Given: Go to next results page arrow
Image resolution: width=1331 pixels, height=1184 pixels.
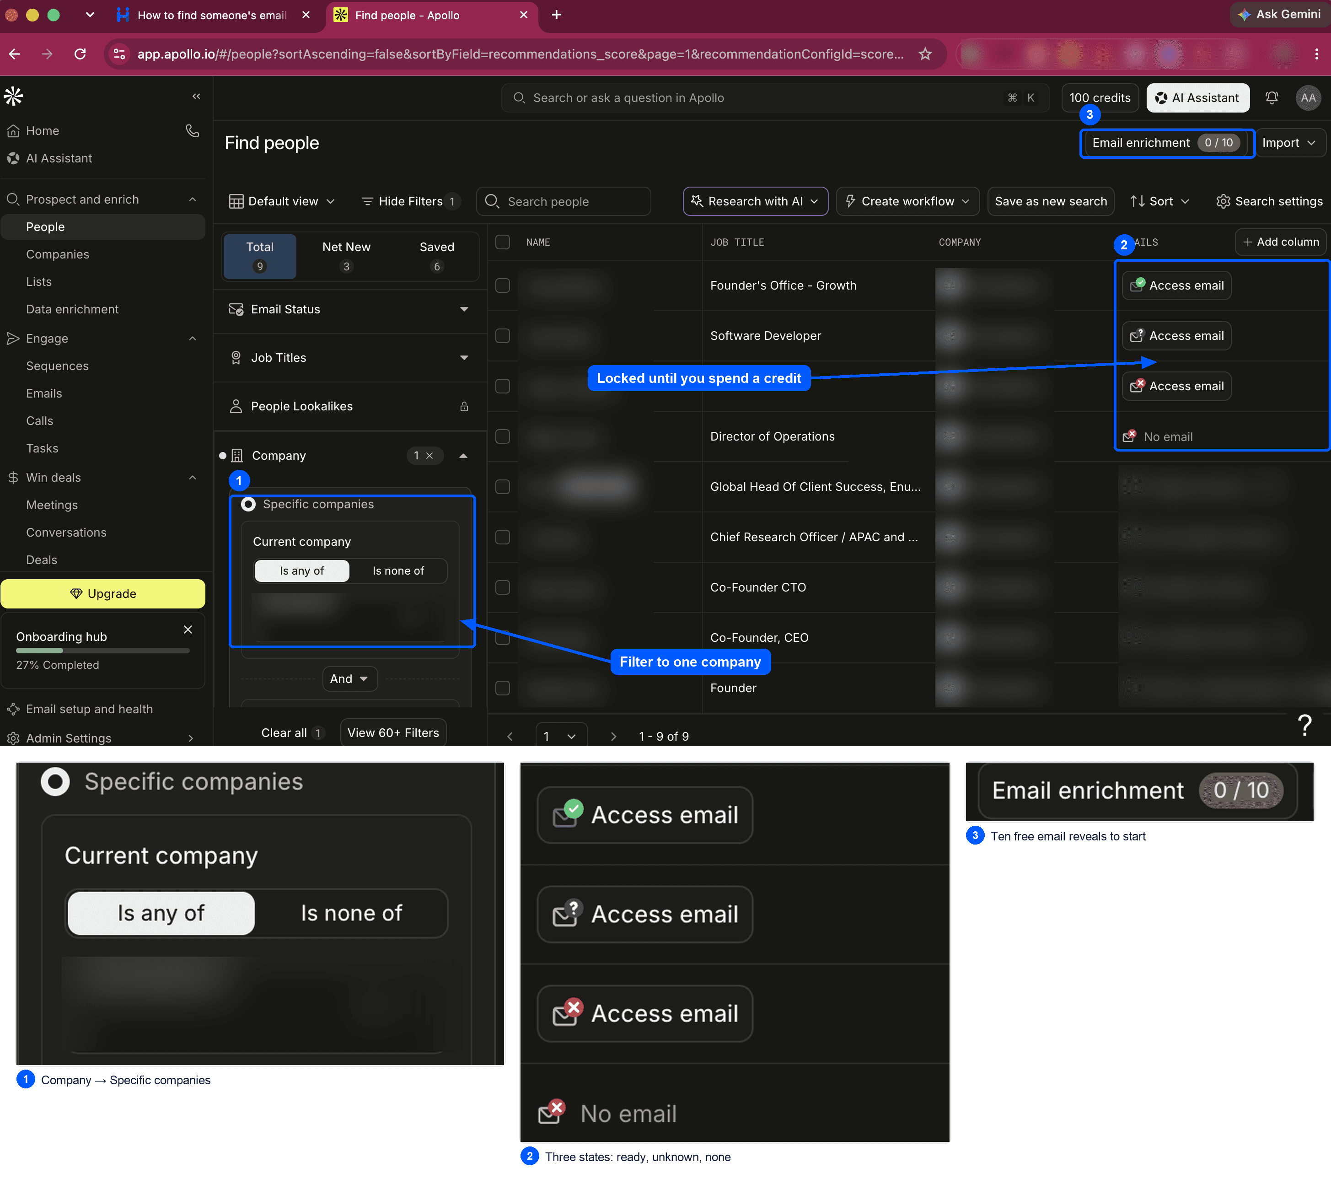Looking at the screenshot, I should point(613,737).
